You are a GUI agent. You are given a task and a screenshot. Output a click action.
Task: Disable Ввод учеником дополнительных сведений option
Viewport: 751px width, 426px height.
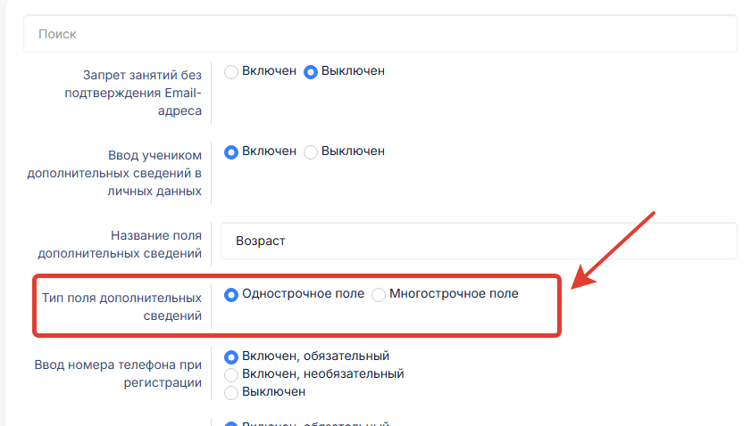pos(312,152)
